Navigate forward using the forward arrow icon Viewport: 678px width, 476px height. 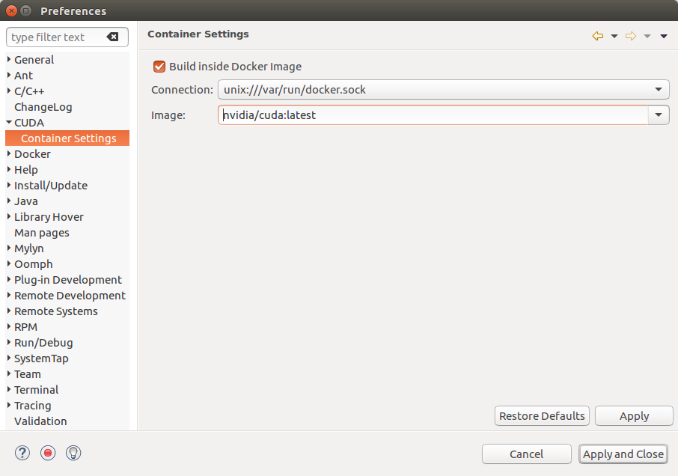(629, 35)
